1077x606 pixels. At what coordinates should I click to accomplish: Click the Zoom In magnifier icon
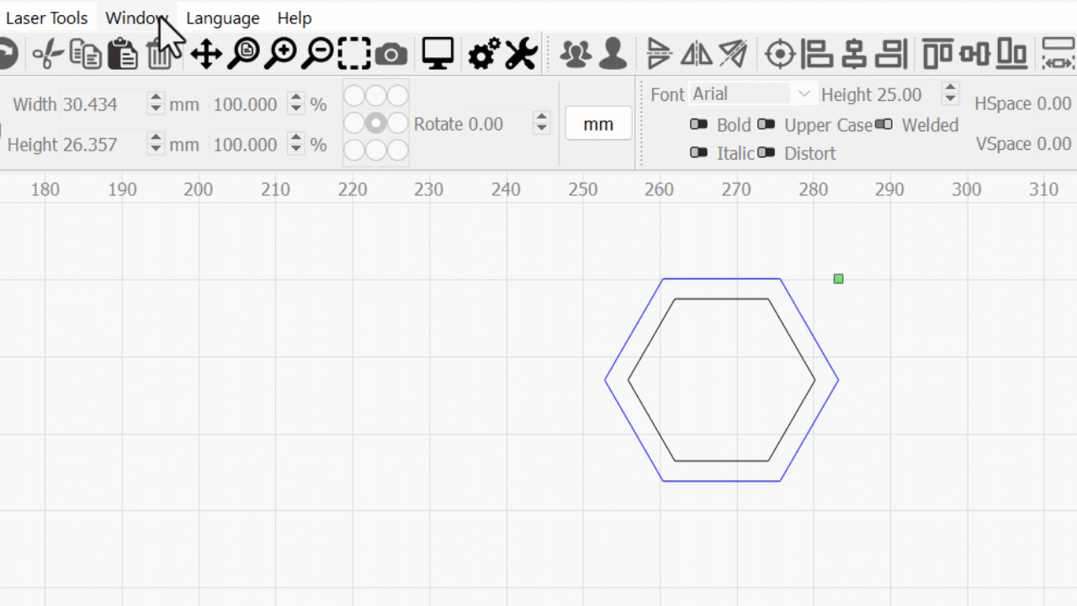280,55
